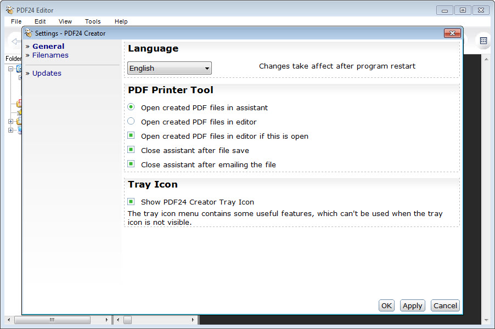
Task: Expand the bottom folder tree node
Action: click(x=10, y=131)
